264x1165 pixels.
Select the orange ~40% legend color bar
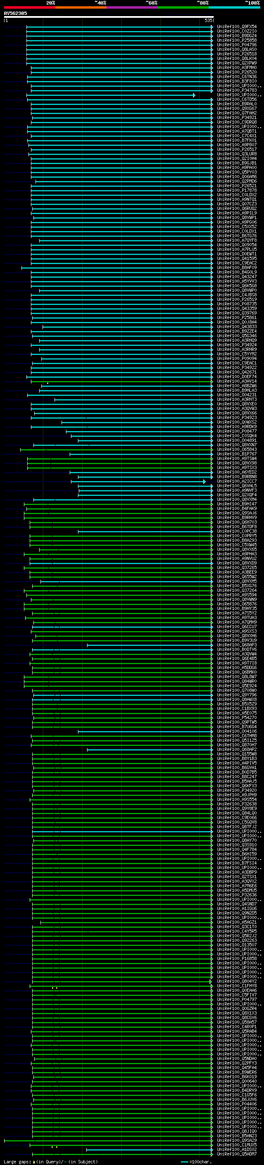(81, 7)
